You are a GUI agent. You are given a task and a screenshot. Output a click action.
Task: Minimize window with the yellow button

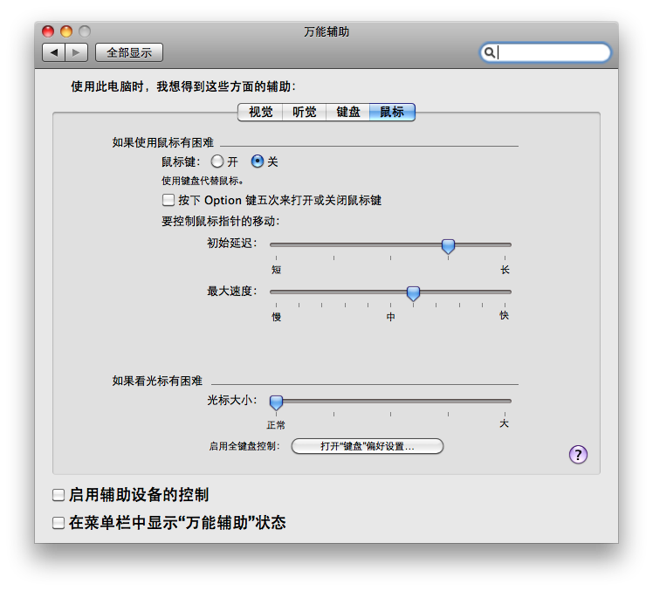(66, 31)
